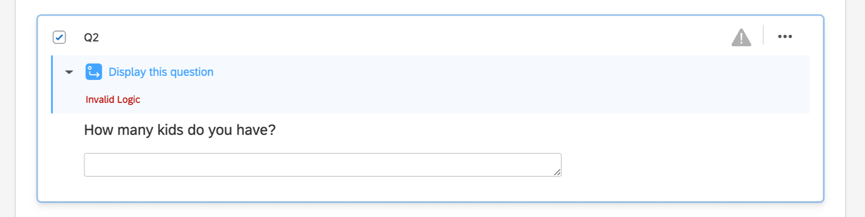Click empty header space right of Q2 label
The height and width of the screenshot is (217, 865).
coord(407,38)
